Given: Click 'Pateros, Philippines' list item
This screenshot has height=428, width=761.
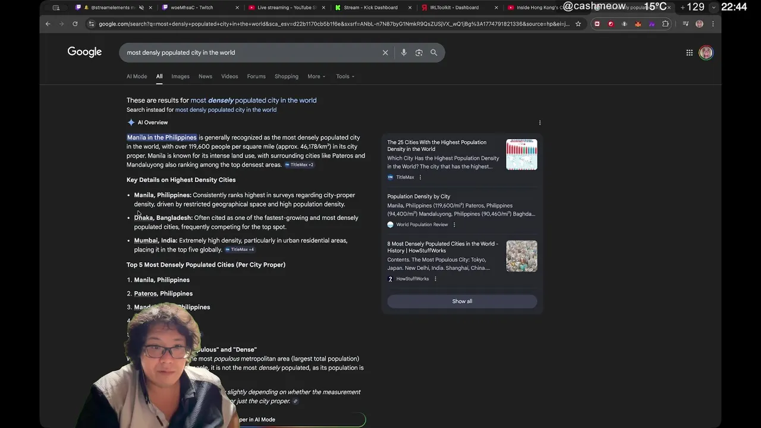Looking at the screenshot, I should [163, 294].
